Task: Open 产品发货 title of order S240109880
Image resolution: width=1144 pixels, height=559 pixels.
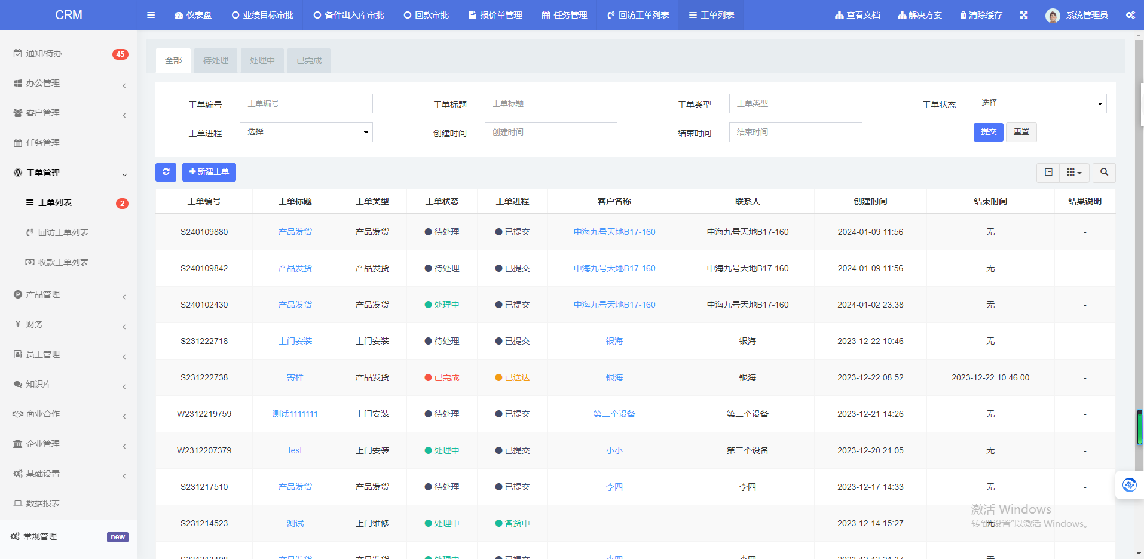Action: pyautogui.click(x=295, y=232)
